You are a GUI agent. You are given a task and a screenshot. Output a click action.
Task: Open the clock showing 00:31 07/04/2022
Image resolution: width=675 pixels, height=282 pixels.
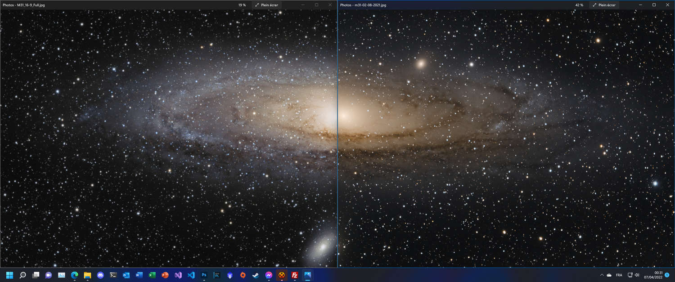(653, 275)
